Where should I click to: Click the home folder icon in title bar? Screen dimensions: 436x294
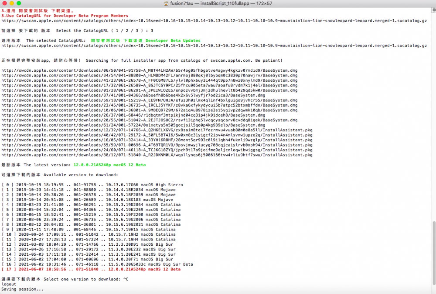[x=166, y=3]
